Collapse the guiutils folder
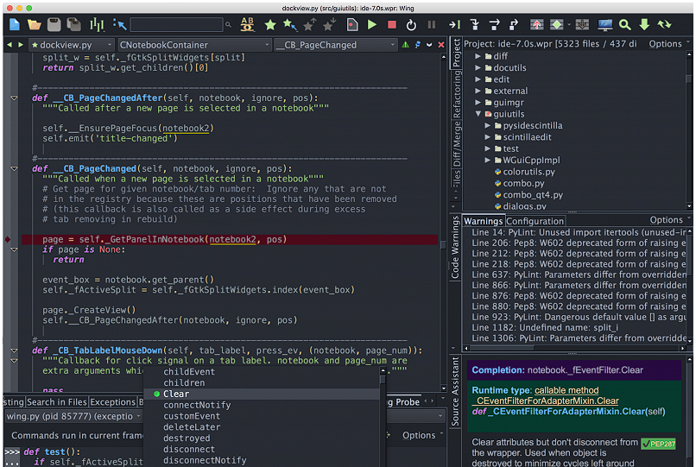This screenshot has width=696, height=467. click(478, 114)
